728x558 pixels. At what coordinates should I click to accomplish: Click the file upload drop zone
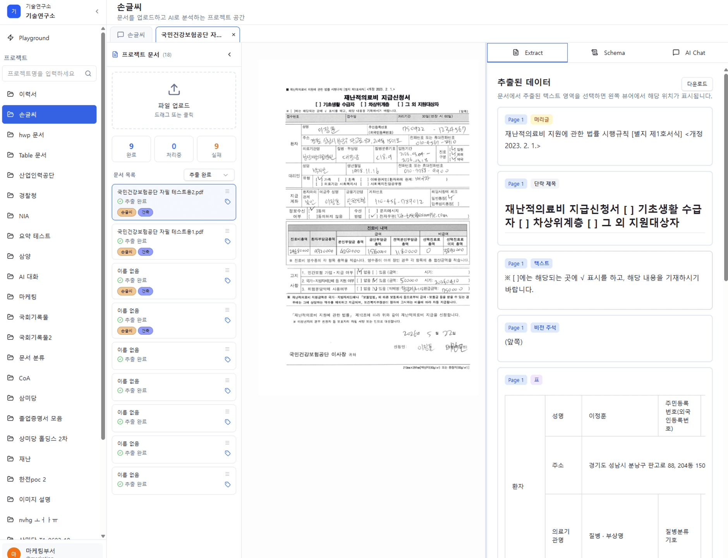point(174,100)
